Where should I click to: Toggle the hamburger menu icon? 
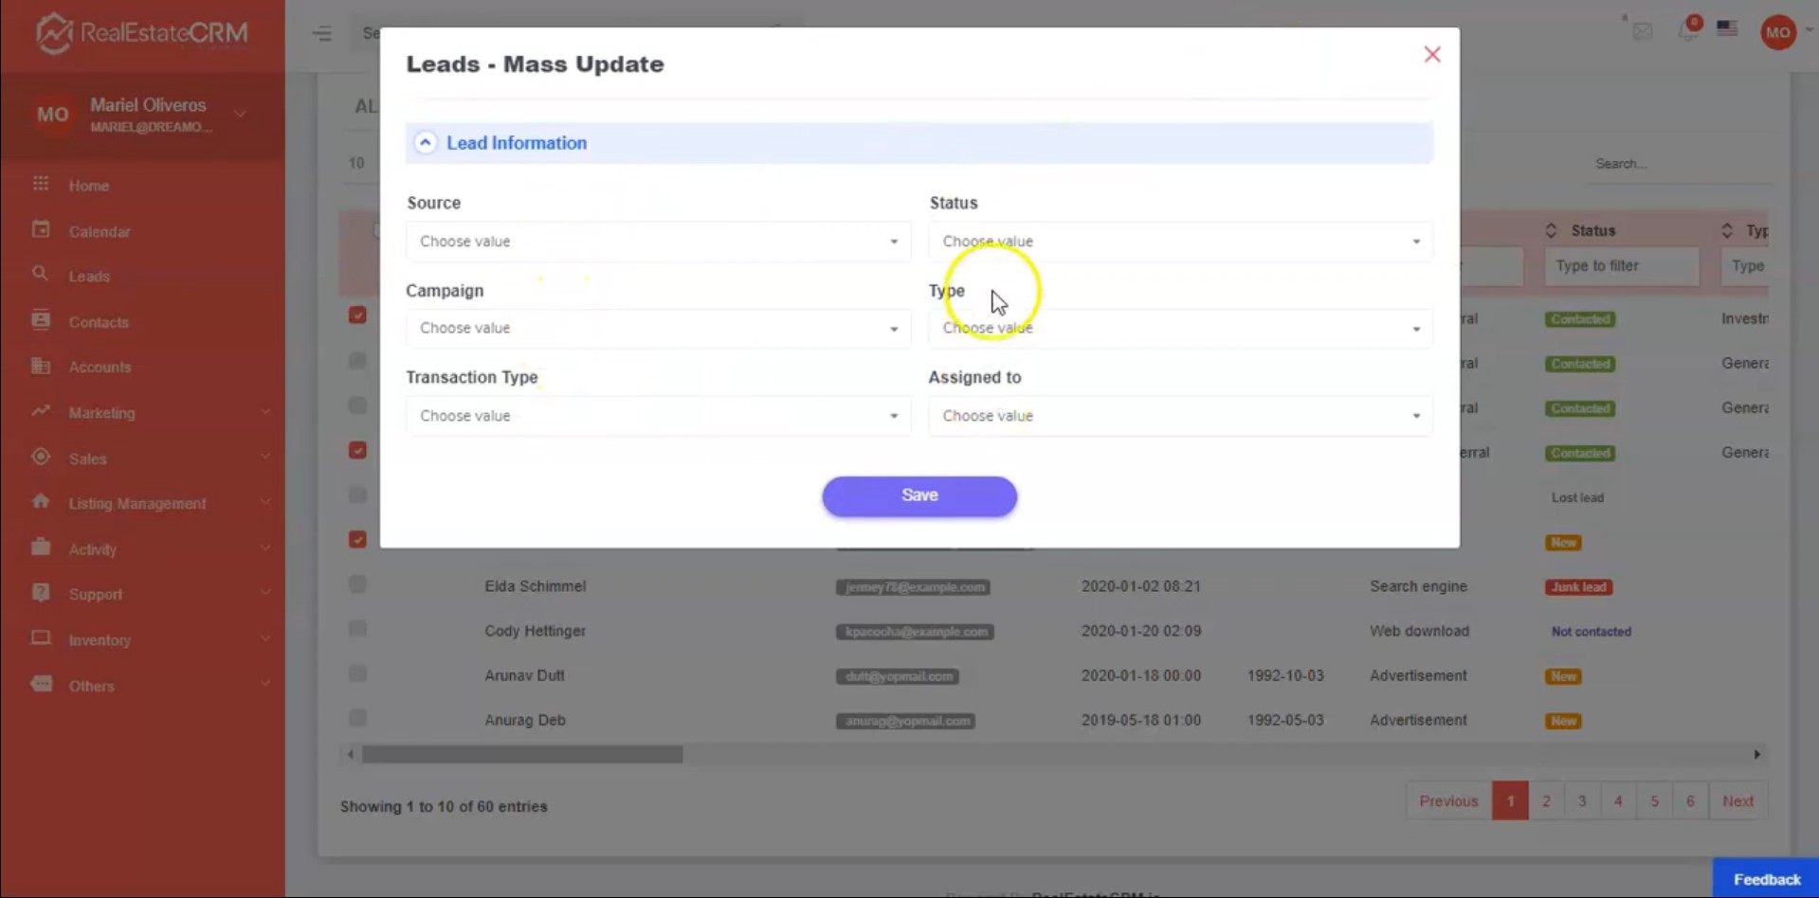tap(322, 34)
